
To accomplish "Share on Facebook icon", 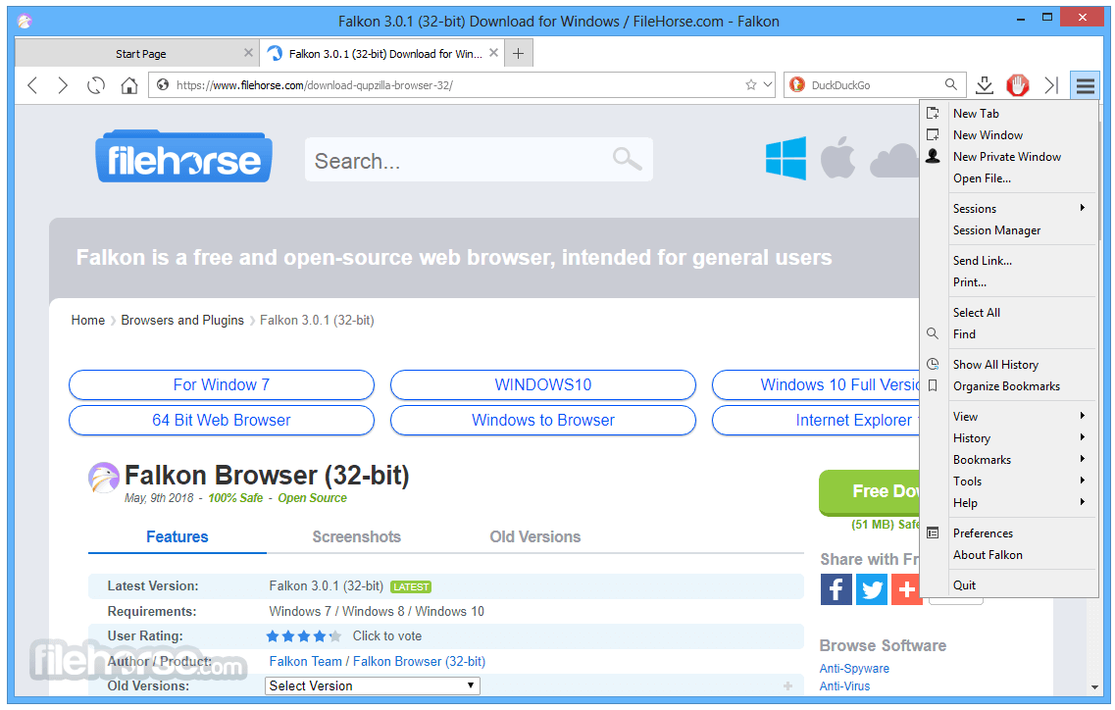I will [x=836, y=589].
